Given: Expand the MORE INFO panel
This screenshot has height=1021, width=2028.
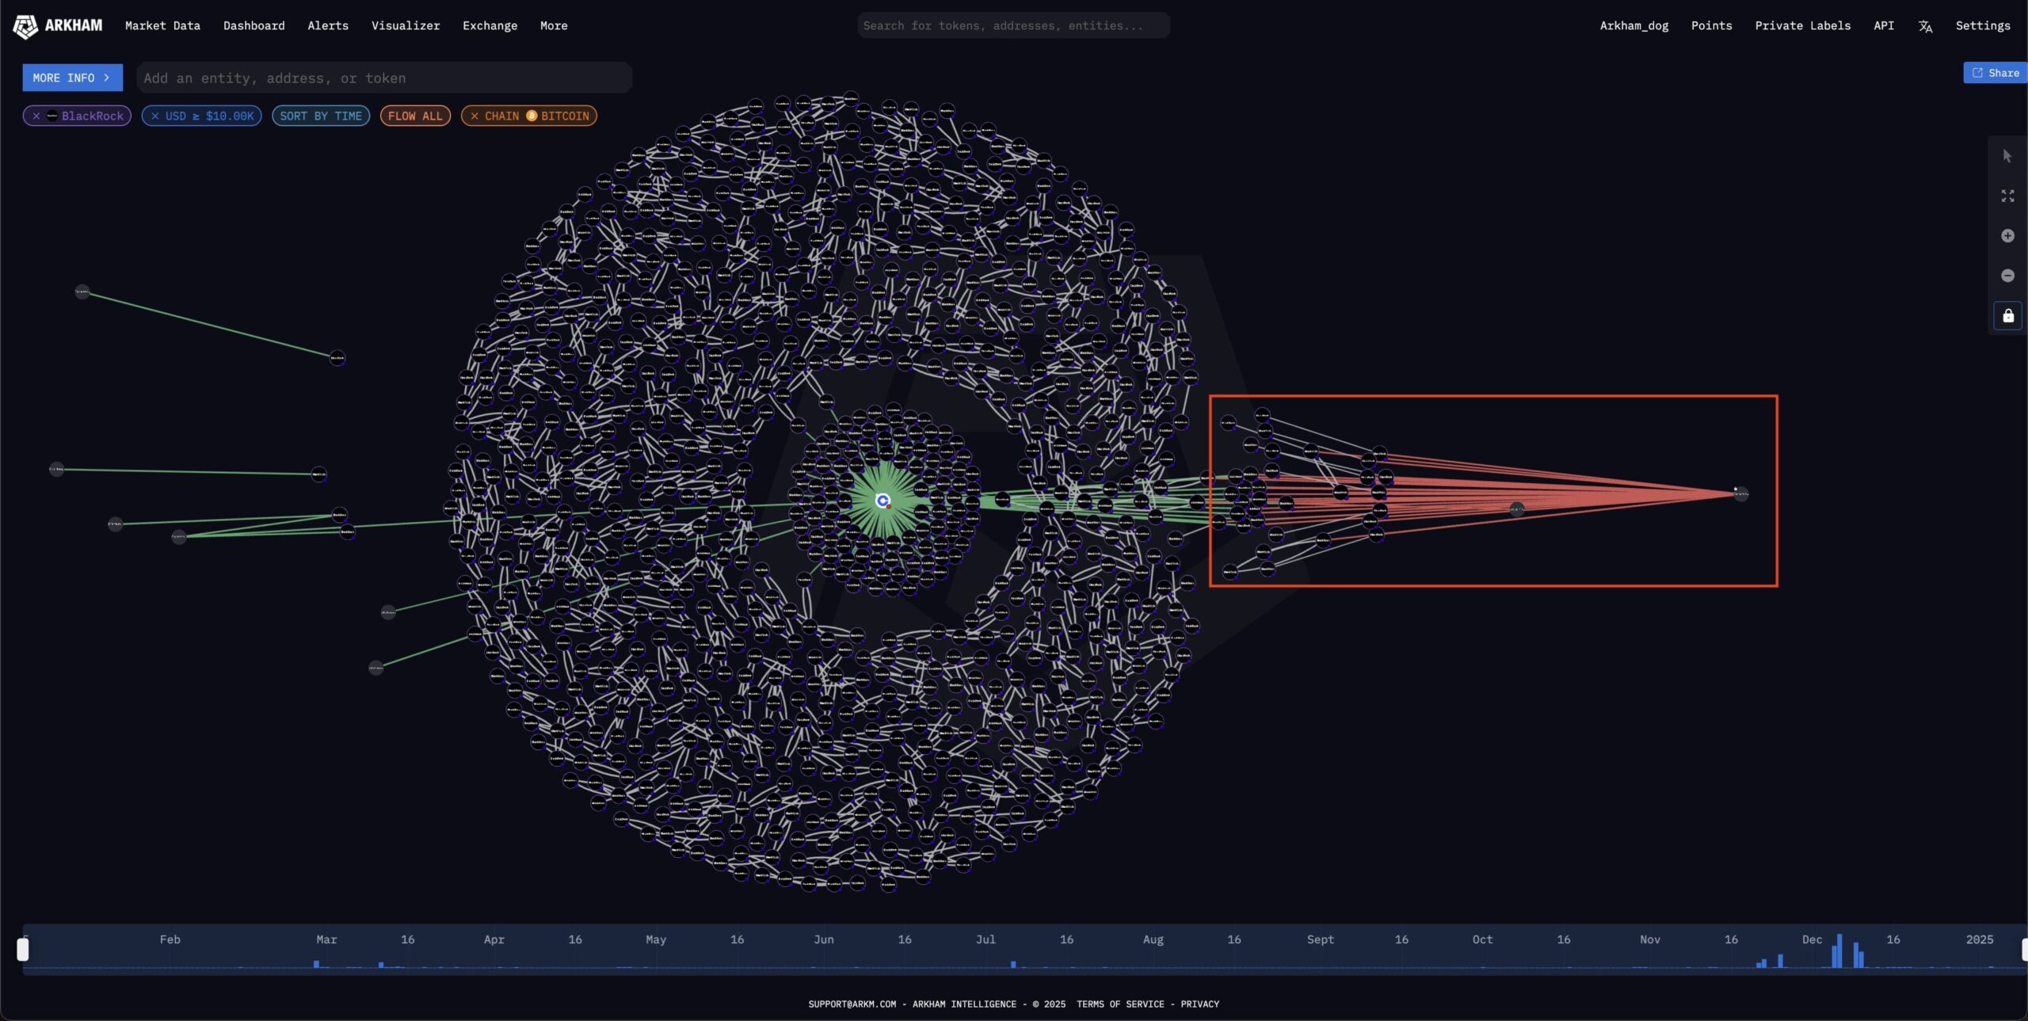Looking at the screenshot, I should (72, 78).
